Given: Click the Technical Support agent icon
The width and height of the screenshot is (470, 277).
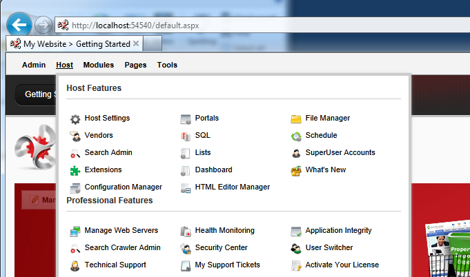Looking at the screenshot, I should 75,266.
